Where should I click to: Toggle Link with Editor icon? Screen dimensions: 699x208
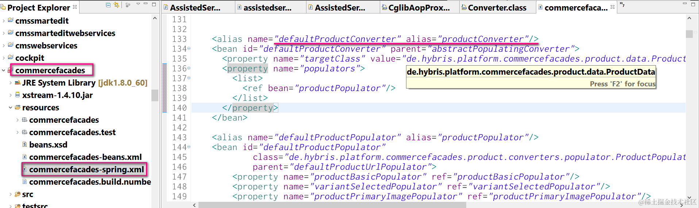pos(116,5)
